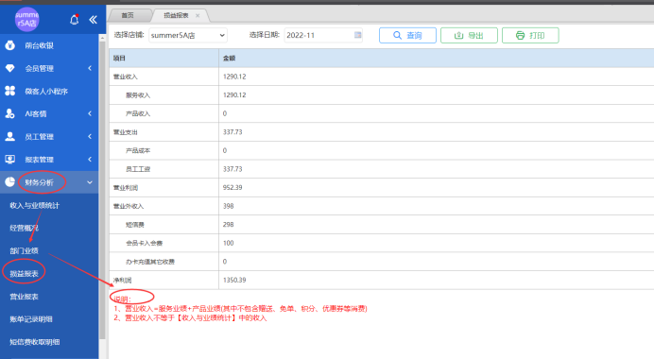Select the 营业收入 row label
Viewport: 654px width, 359px height.
(125, 77)
